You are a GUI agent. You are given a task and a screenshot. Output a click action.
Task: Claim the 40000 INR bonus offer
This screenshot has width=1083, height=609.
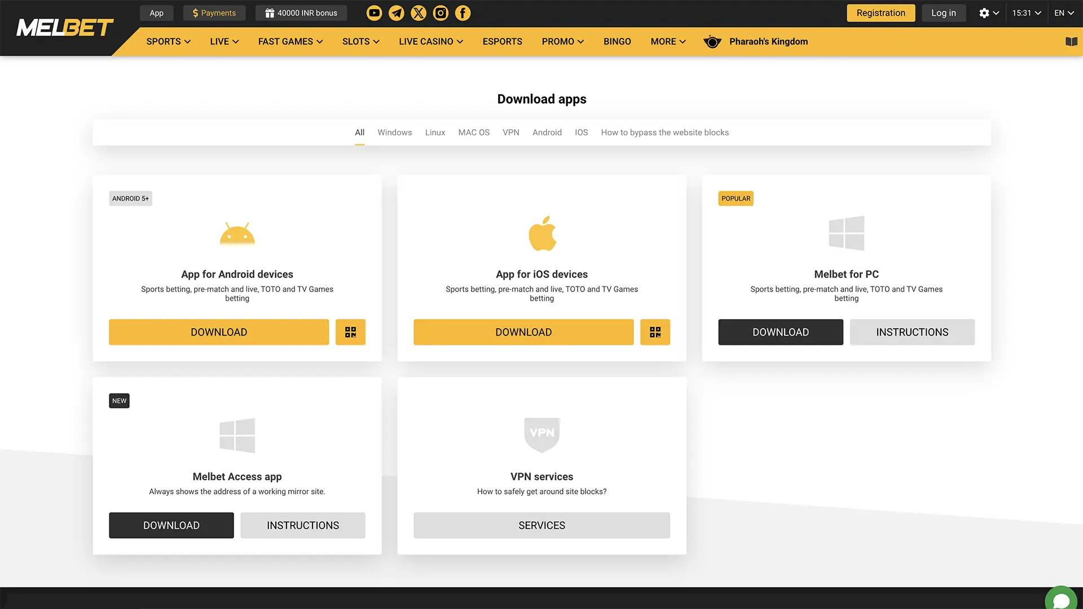click(301, 12)
